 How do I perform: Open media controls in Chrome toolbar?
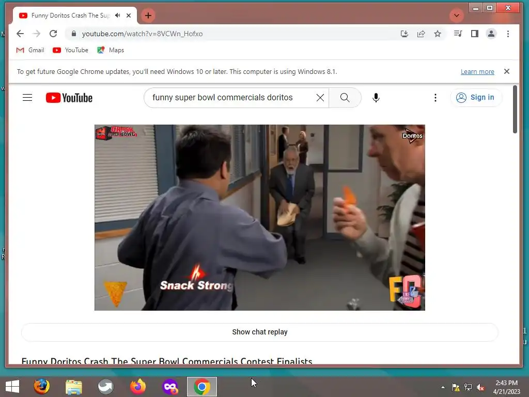click(x=458, y=34)
